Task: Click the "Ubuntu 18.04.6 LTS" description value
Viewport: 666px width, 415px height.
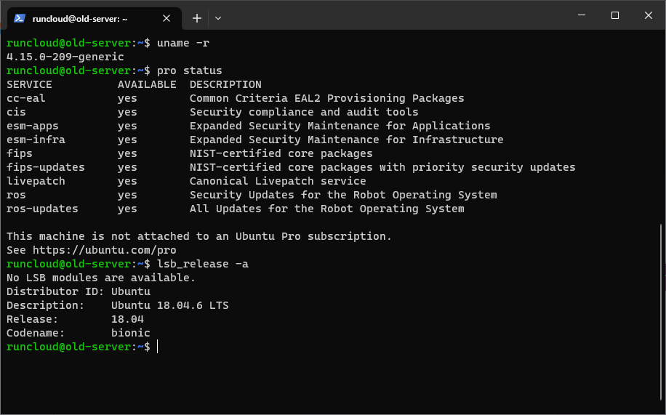Action: [x=170, y=305]
